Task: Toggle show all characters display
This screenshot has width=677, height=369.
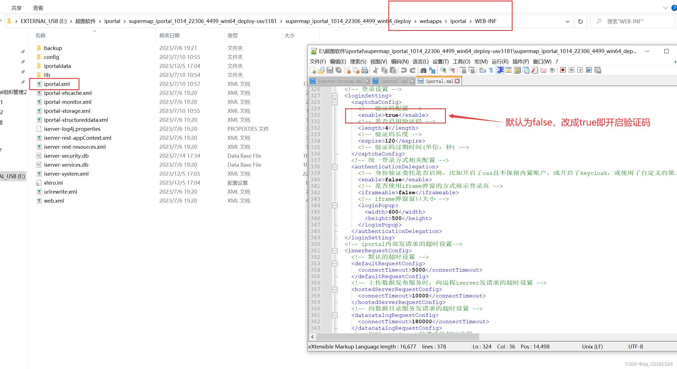Action: 490,70
